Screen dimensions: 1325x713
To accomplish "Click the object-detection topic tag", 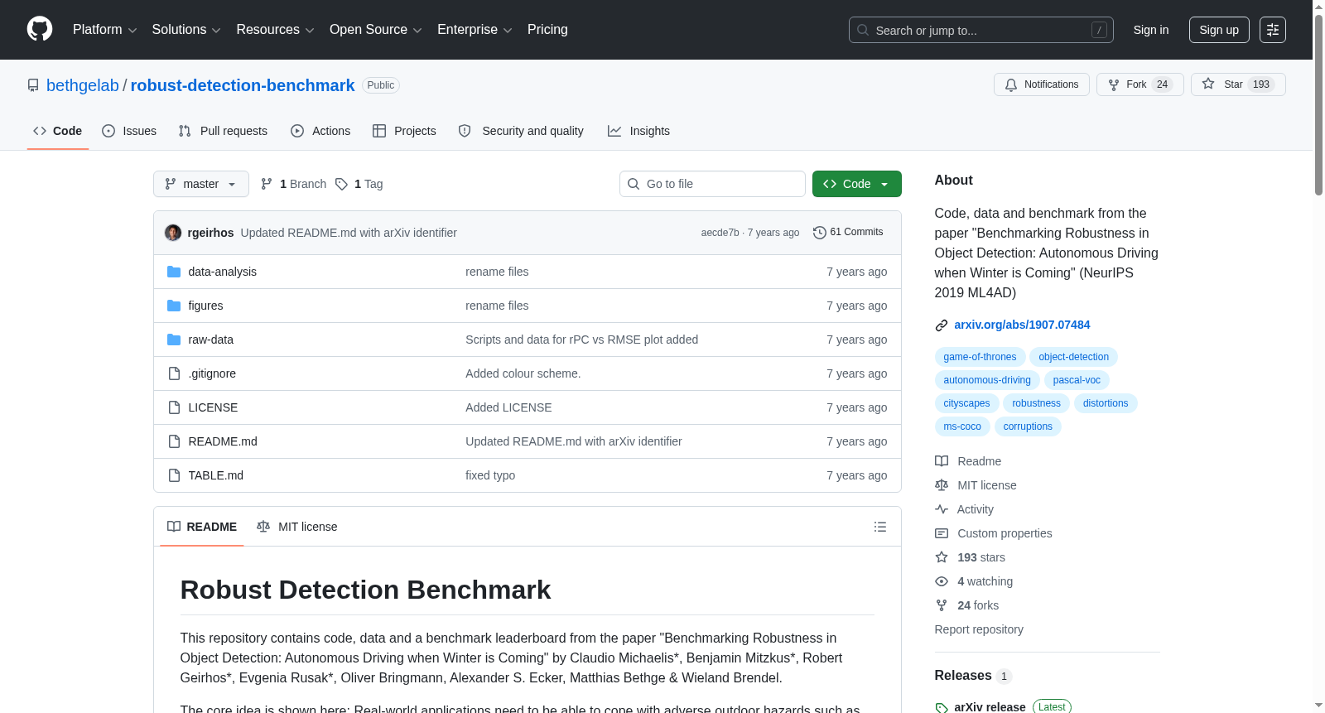I will [x=1073, y=357].
